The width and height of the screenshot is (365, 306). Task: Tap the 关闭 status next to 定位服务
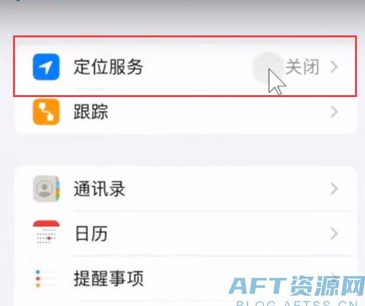point(302,67)
